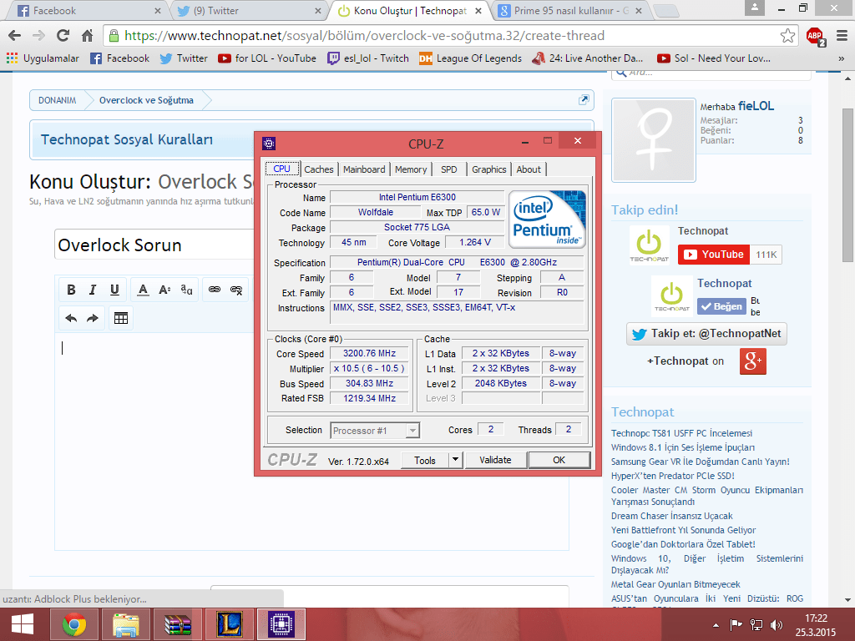Click the CPU-Z icon on the taskbar
This screenshot has width=855, height=641.
281,624
